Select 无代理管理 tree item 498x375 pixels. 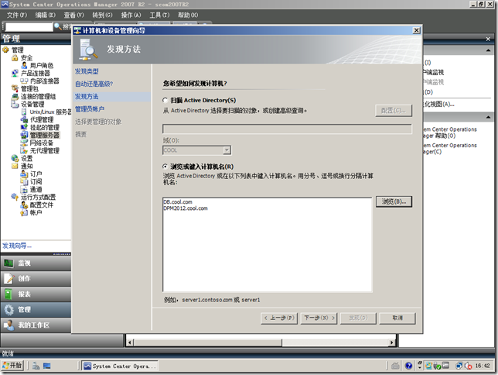point(45,150)
